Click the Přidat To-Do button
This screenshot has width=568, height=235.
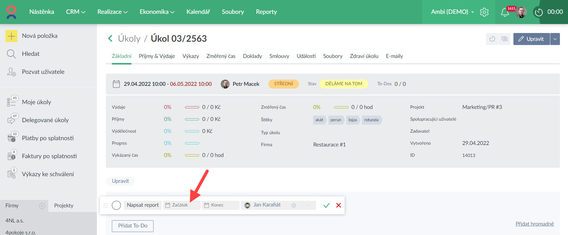(x=133, y=226)
